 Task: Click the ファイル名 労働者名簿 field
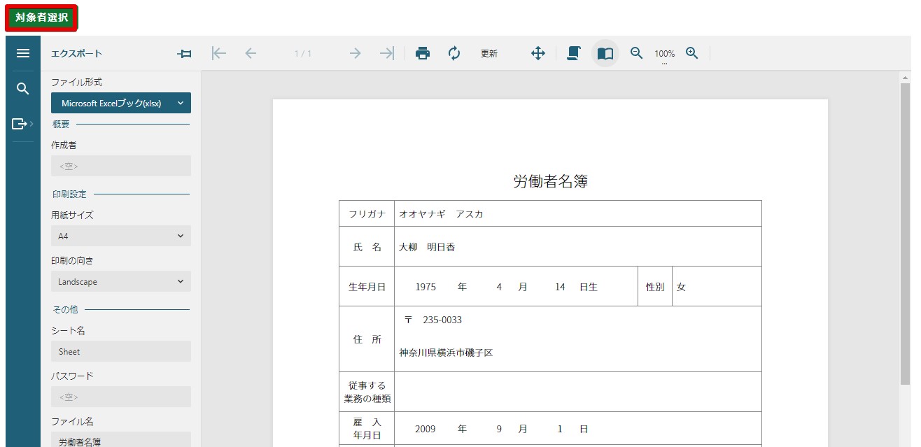point(121,440)
